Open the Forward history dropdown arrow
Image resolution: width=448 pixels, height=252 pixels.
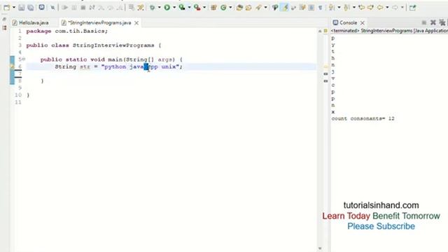point(402,8)
